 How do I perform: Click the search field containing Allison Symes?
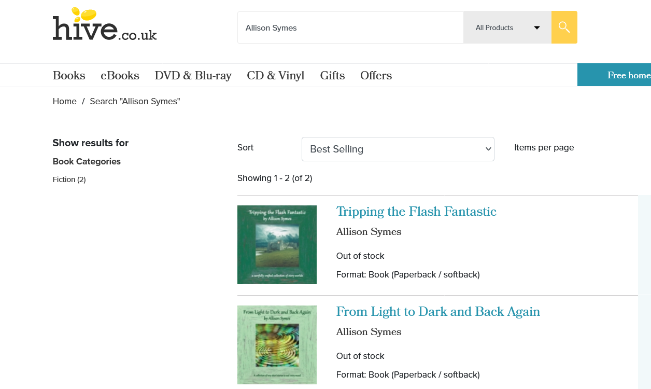tap(350, 27)
